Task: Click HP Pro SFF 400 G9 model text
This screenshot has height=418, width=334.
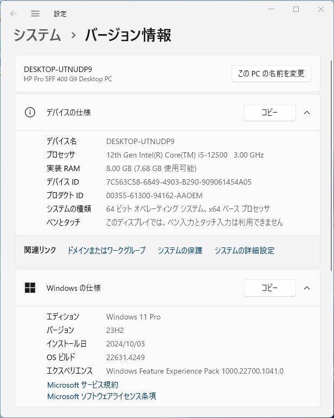Action: click(x=68, y=79)
